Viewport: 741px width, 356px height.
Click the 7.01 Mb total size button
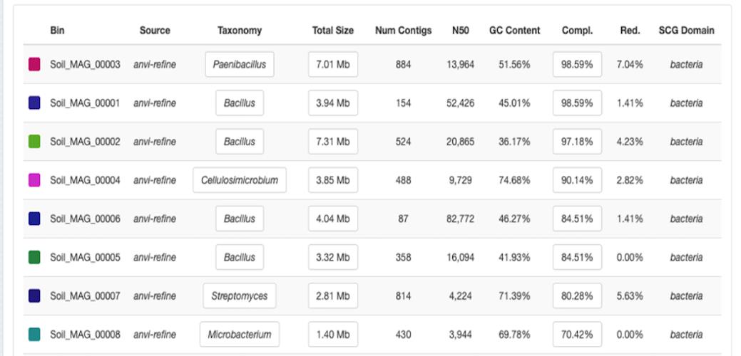point(333,64)
